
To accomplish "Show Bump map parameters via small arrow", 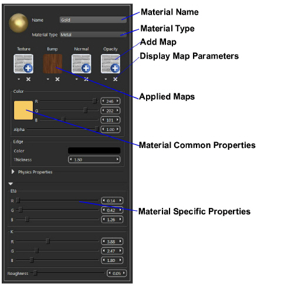I will point(48,79).
